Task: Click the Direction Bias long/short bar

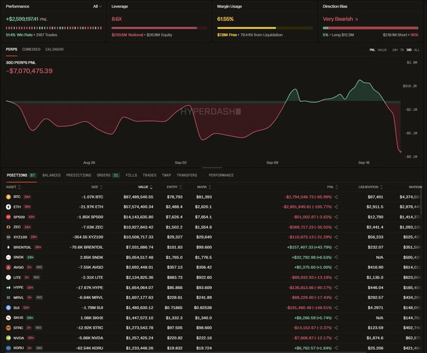Action: point(370,28)
